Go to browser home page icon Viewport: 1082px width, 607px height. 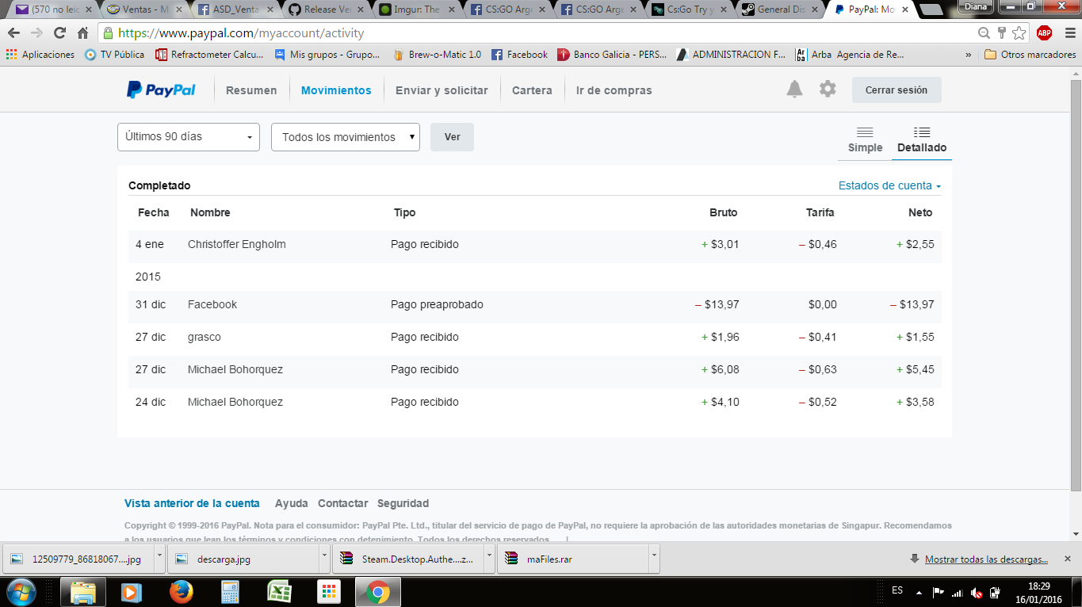[x=82, y=33]
